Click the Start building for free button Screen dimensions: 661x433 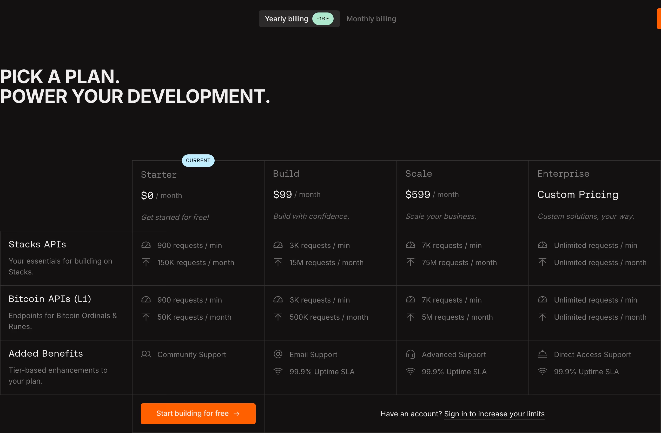click(x=198, y=413)
